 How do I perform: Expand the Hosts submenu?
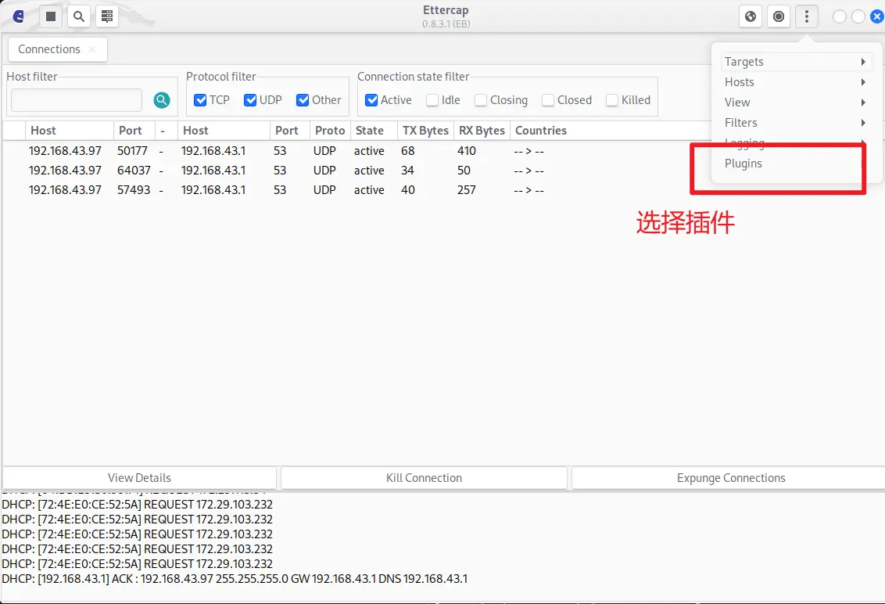pos(794,82)
